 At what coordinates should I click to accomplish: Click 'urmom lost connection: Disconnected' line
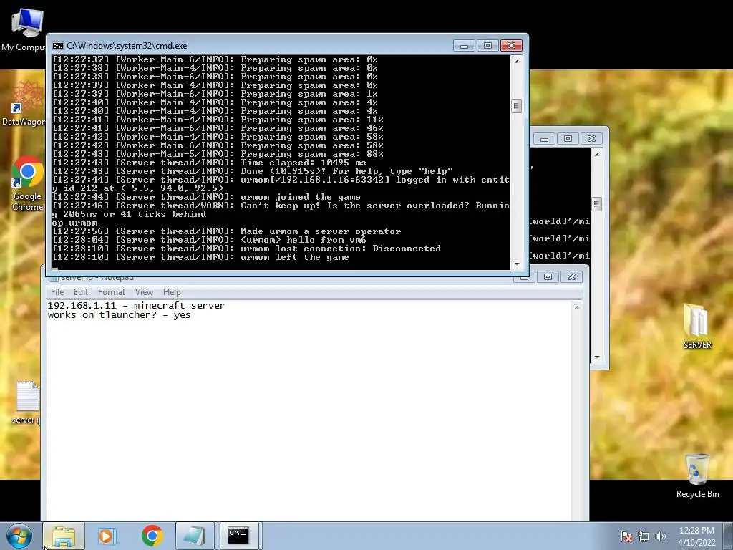pyautogui.click(x=246, y=249)
